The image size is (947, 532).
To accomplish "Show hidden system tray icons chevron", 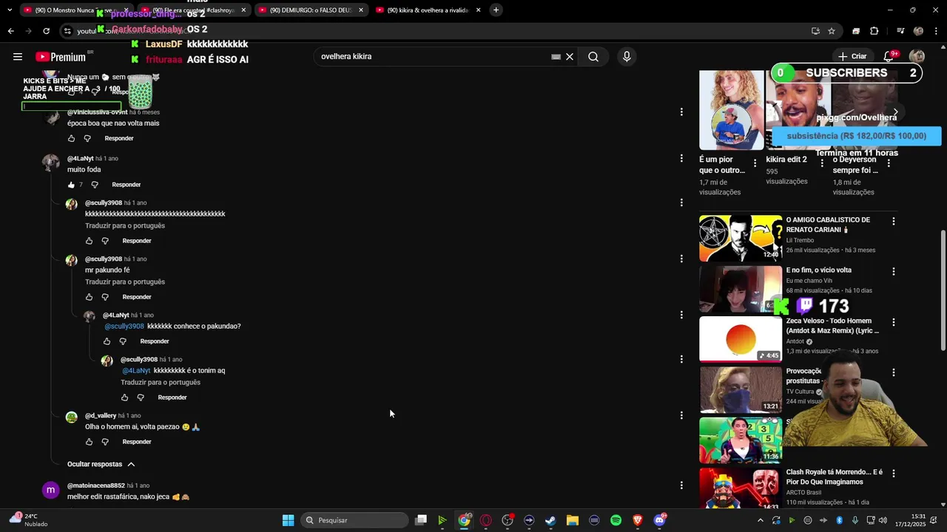I will pyautogui.click(x=760, y=520).
